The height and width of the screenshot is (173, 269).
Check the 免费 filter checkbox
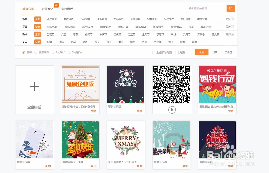(x=177, y=52)
